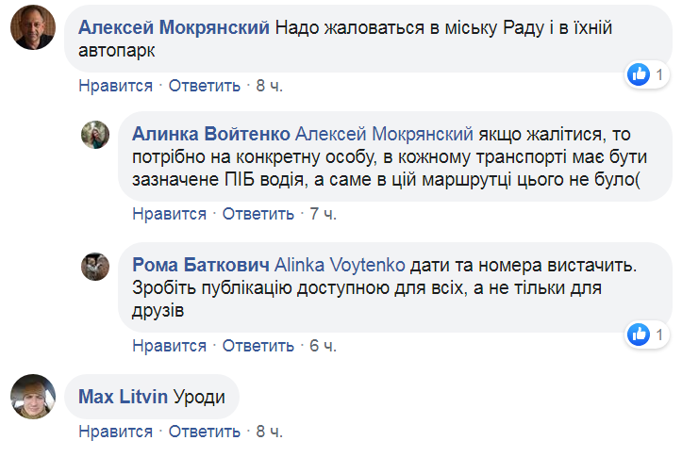Viewport: 682px width, 457px height.
Task: Like Max Litvin's comment via Нравится
Action: pyautogui.click(x=115, y=432)
